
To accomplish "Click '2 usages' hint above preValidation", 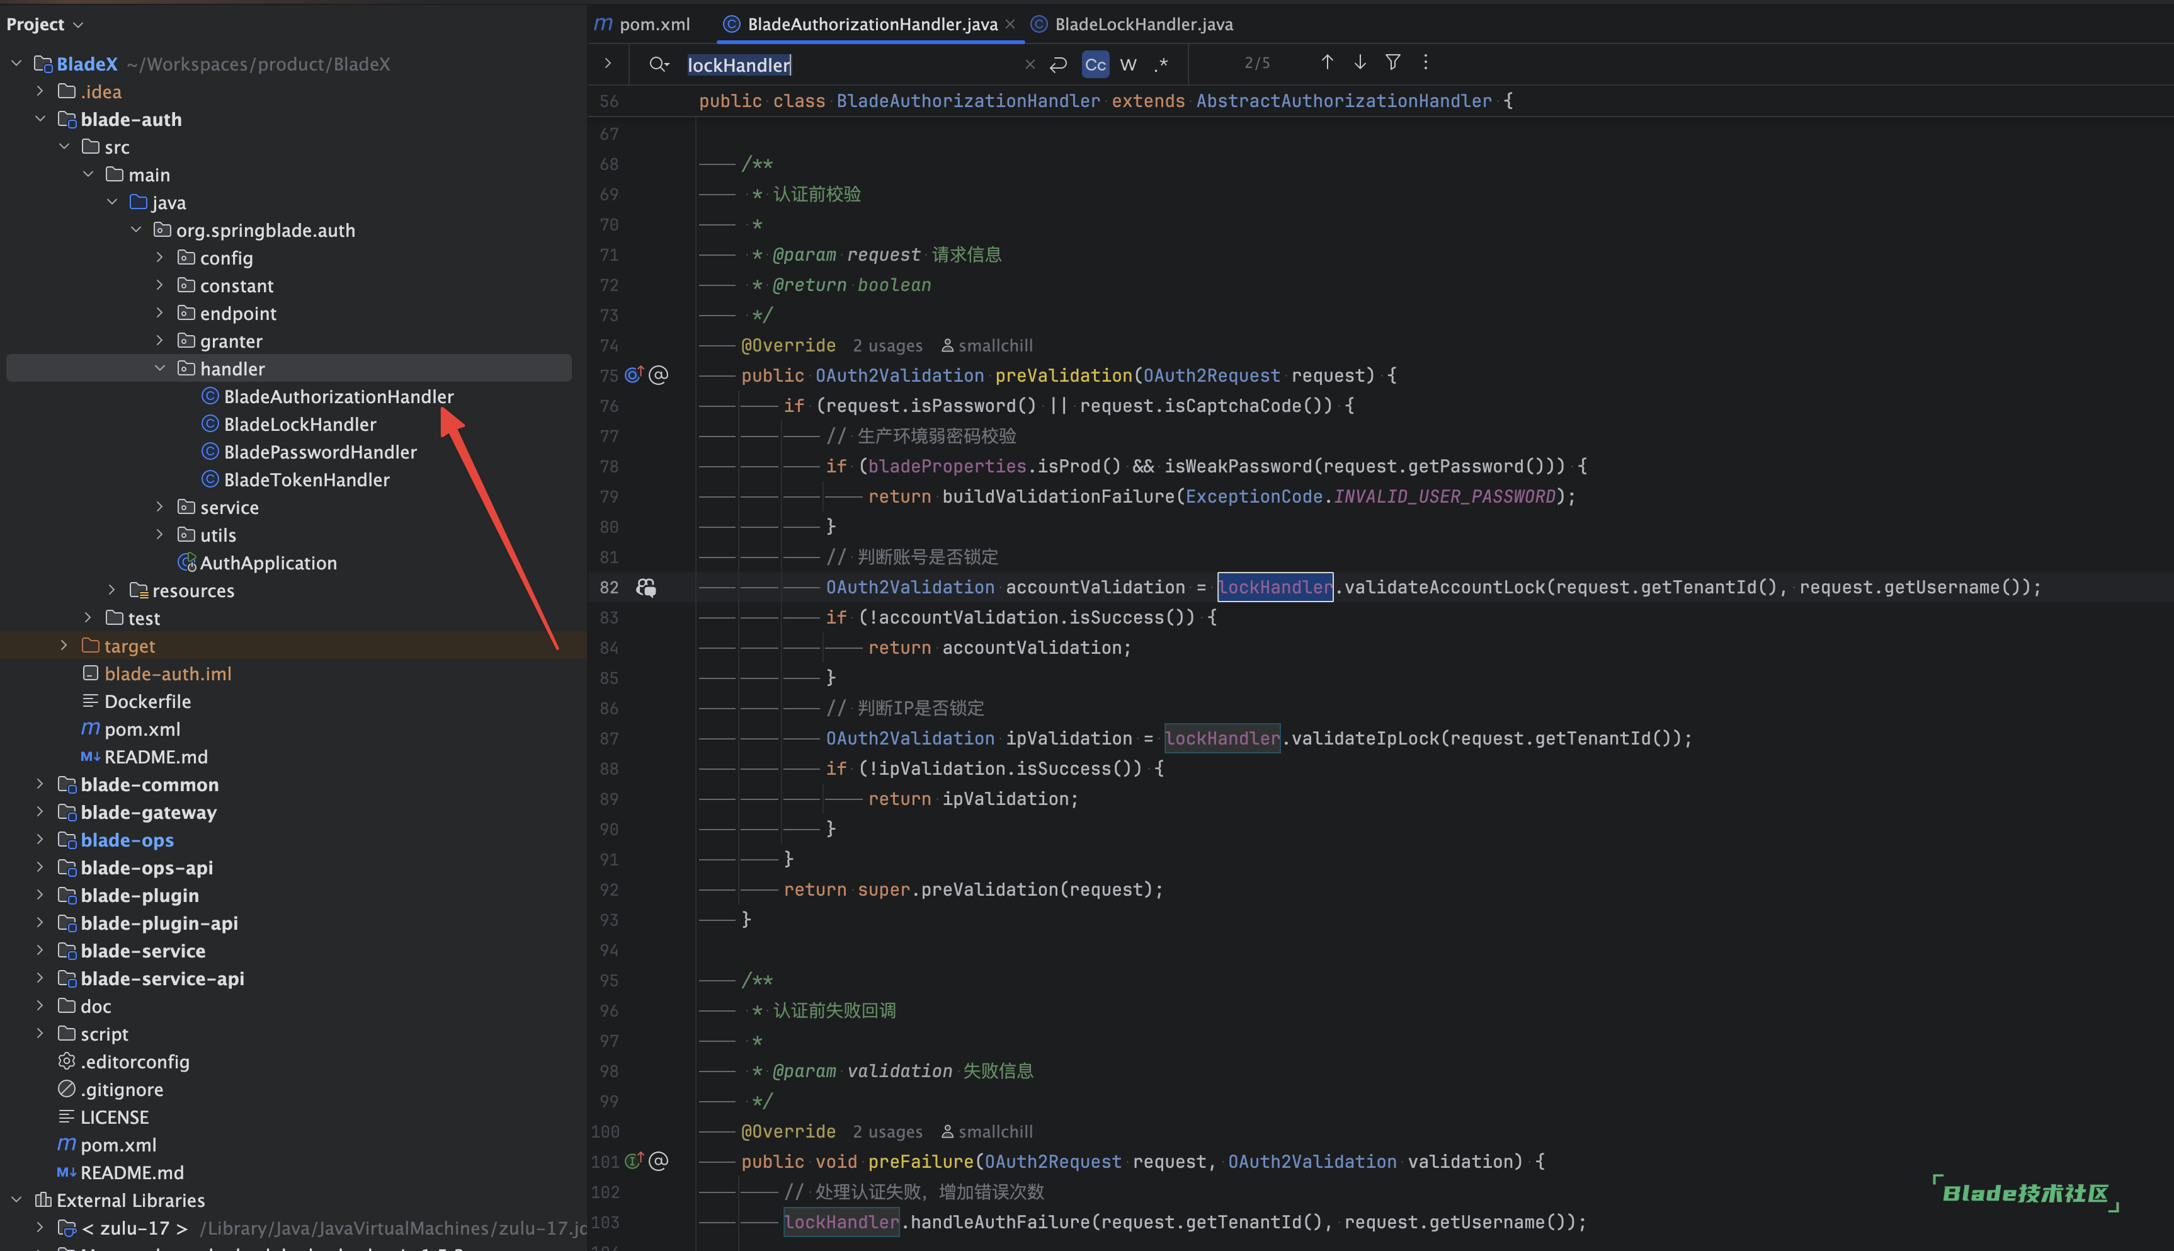I will (x=887, y=345).
